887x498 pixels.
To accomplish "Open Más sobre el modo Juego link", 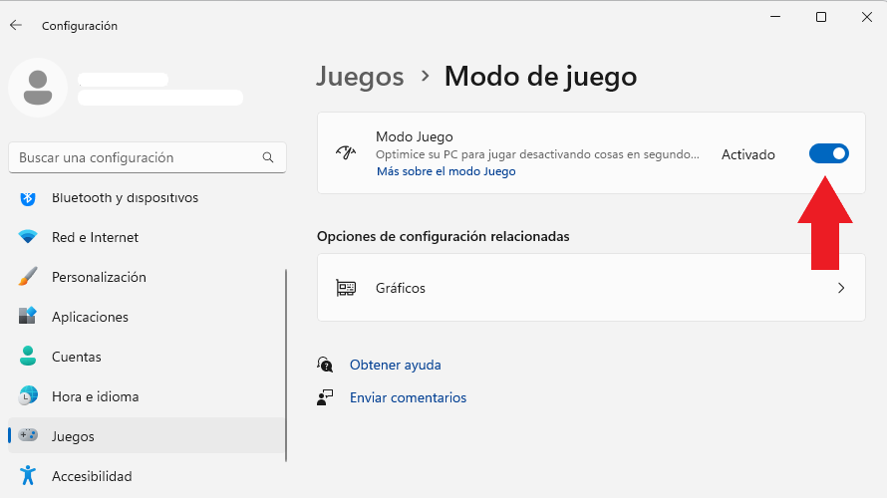I will pos(446,171).
